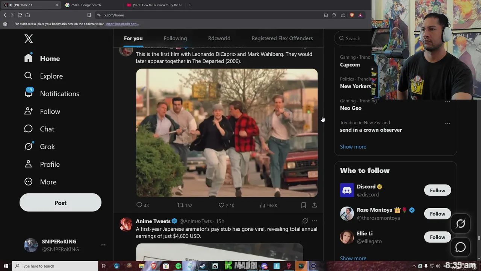Viewport: 481px width, 271px height.
Task: Open Grok from the left sidebar
Action: tap(39, 146)
